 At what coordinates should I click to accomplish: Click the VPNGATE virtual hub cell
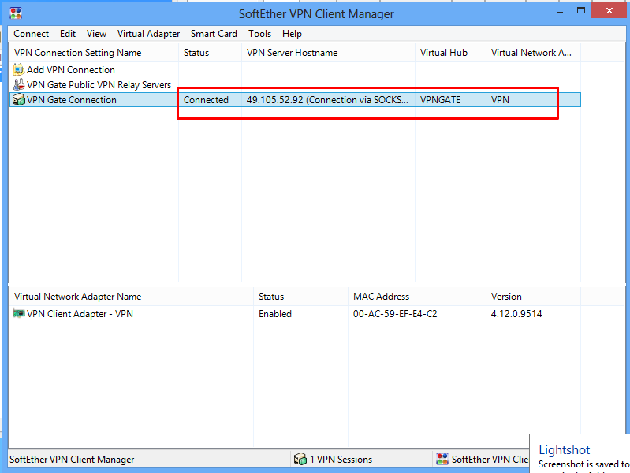tap(440, 99)
